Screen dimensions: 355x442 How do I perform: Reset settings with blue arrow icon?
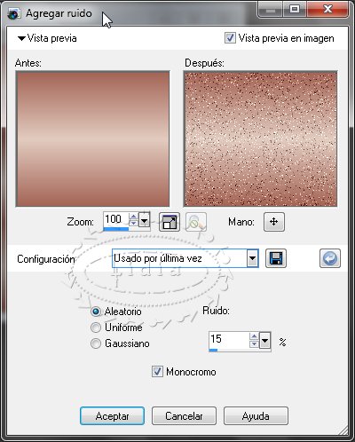pyautogui.click(x=330, y=258)
